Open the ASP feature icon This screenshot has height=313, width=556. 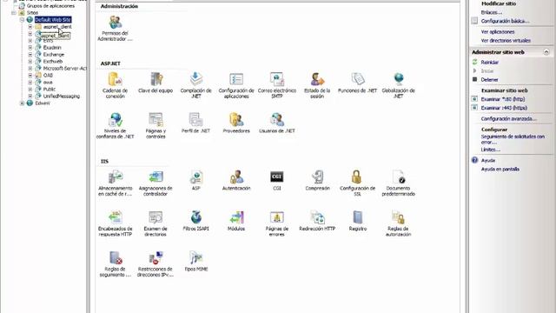pyautogui.click(x=195, y=176)
